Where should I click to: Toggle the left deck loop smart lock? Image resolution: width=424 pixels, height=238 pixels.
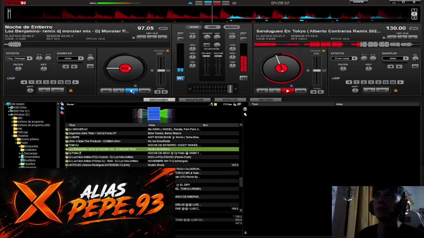coord(71,90)
